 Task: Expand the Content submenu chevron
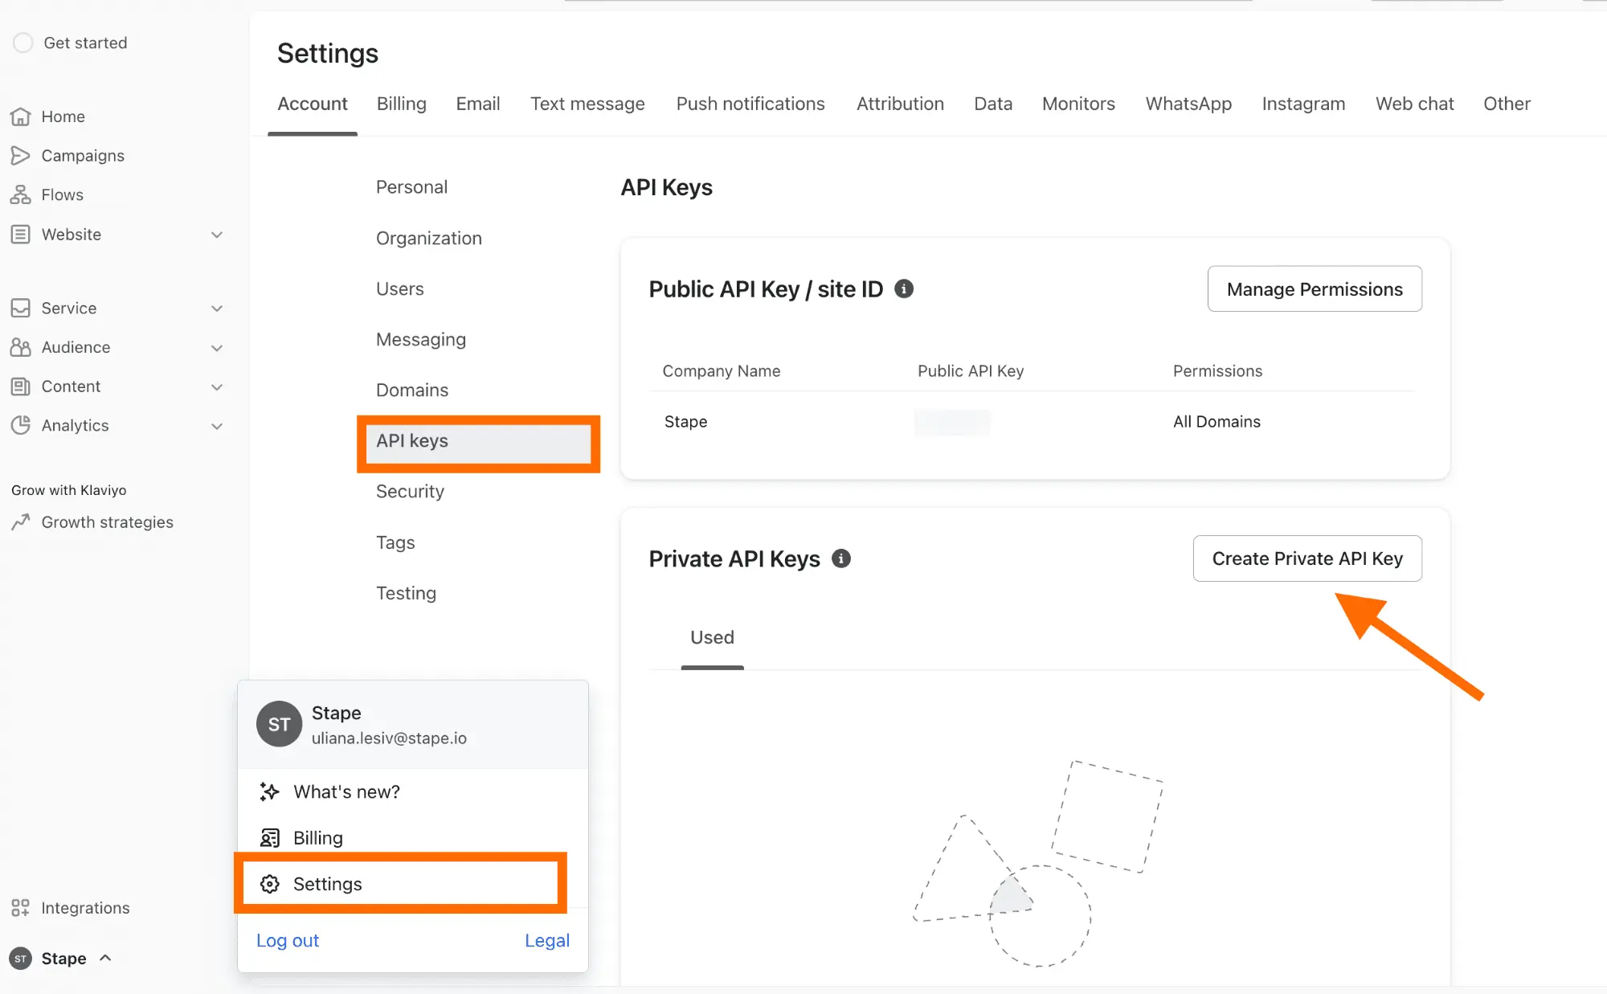[x=216, y=387]
